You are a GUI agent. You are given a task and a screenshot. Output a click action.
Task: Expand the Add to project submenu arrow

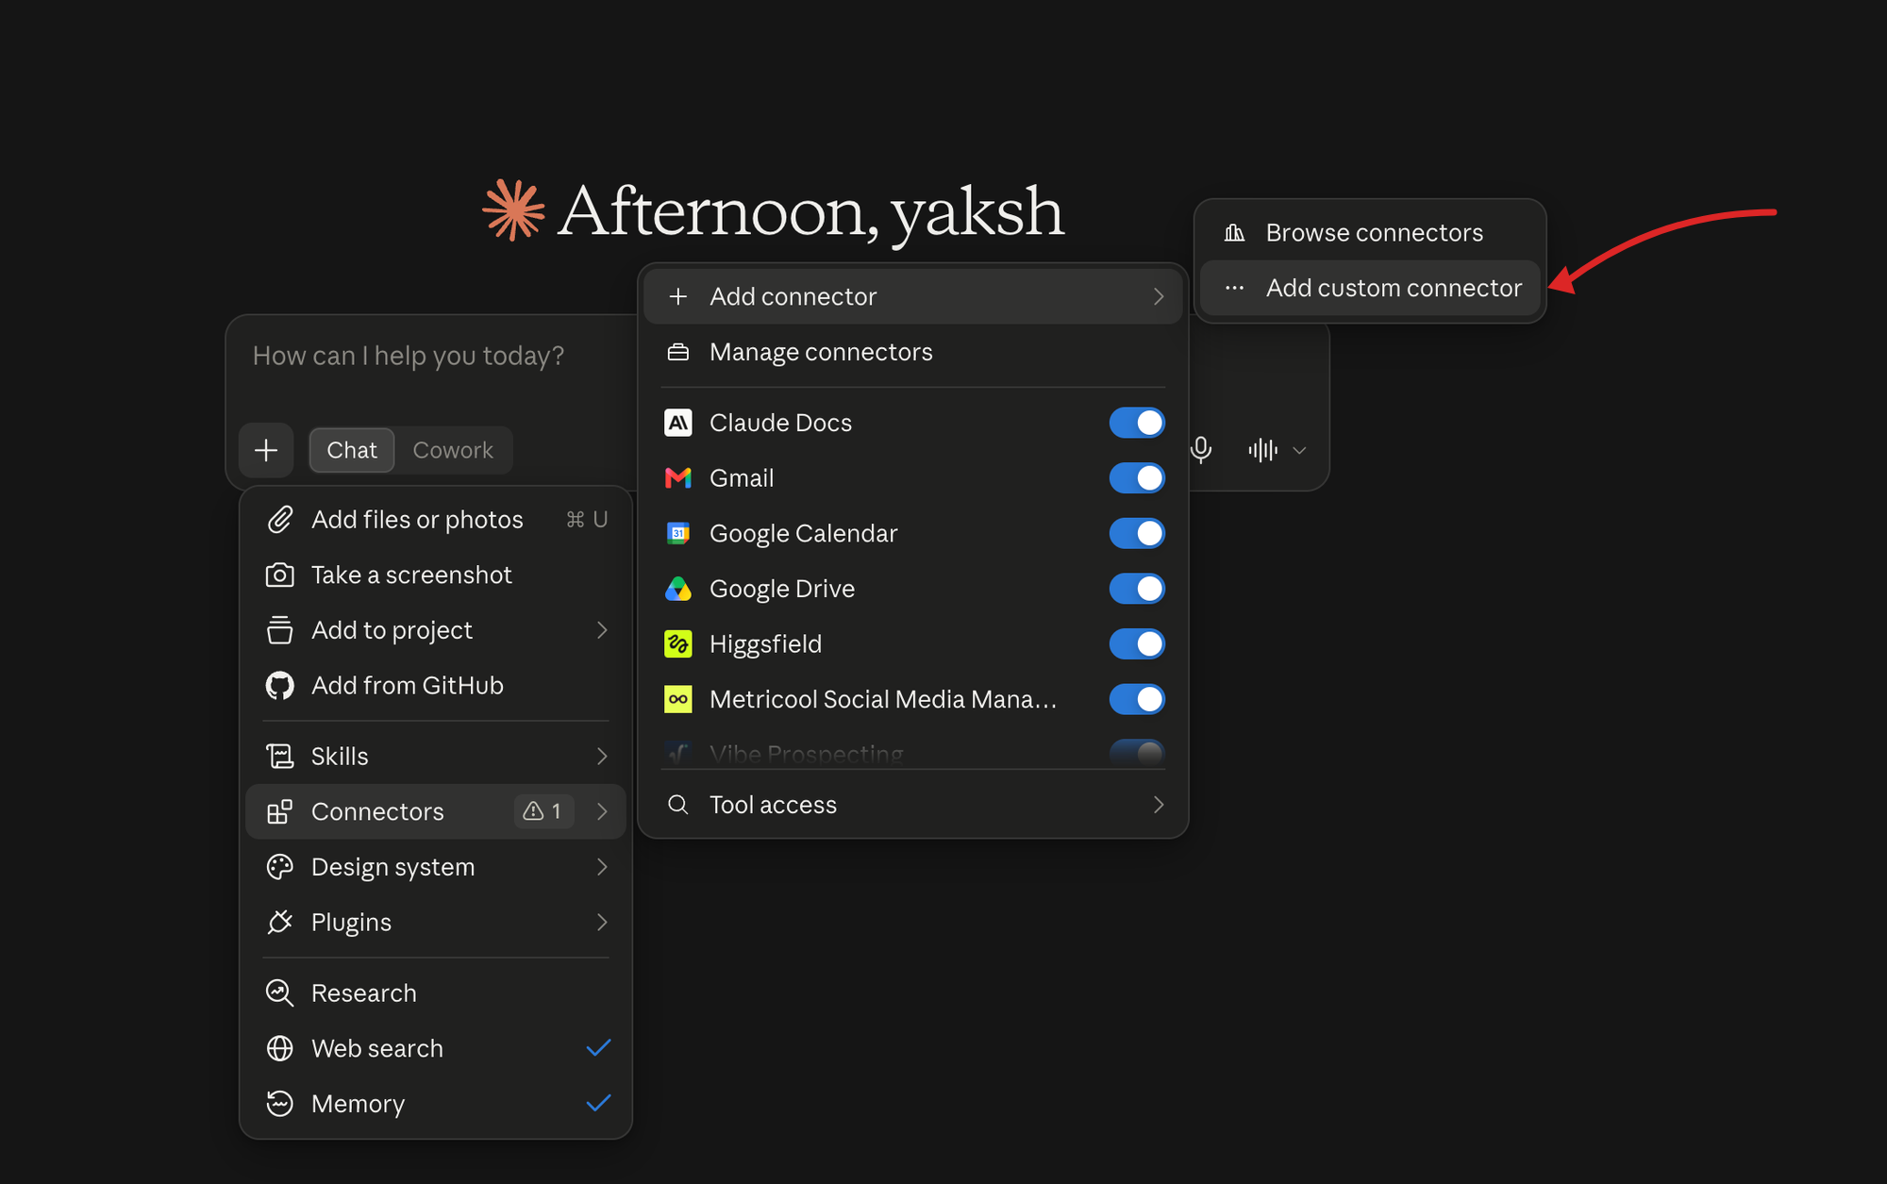602,630
